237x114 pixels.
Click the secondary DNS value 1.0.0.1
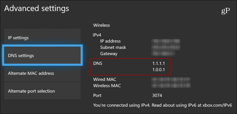click(x=158, y=70)
